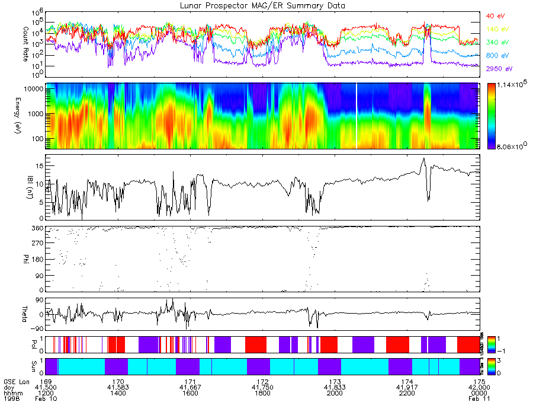Viewport: 533px width, 415px height.
Task: Click the "41.500" day-of-year label
Action: pos(46,388)
